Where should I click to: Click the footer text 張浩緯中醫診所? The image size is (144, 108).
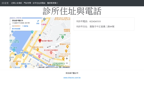(x=72, y=73)
